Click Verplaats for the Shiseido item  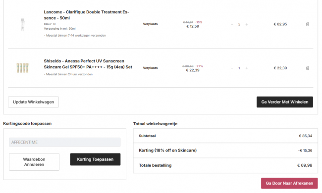click(x=150, y=68)
